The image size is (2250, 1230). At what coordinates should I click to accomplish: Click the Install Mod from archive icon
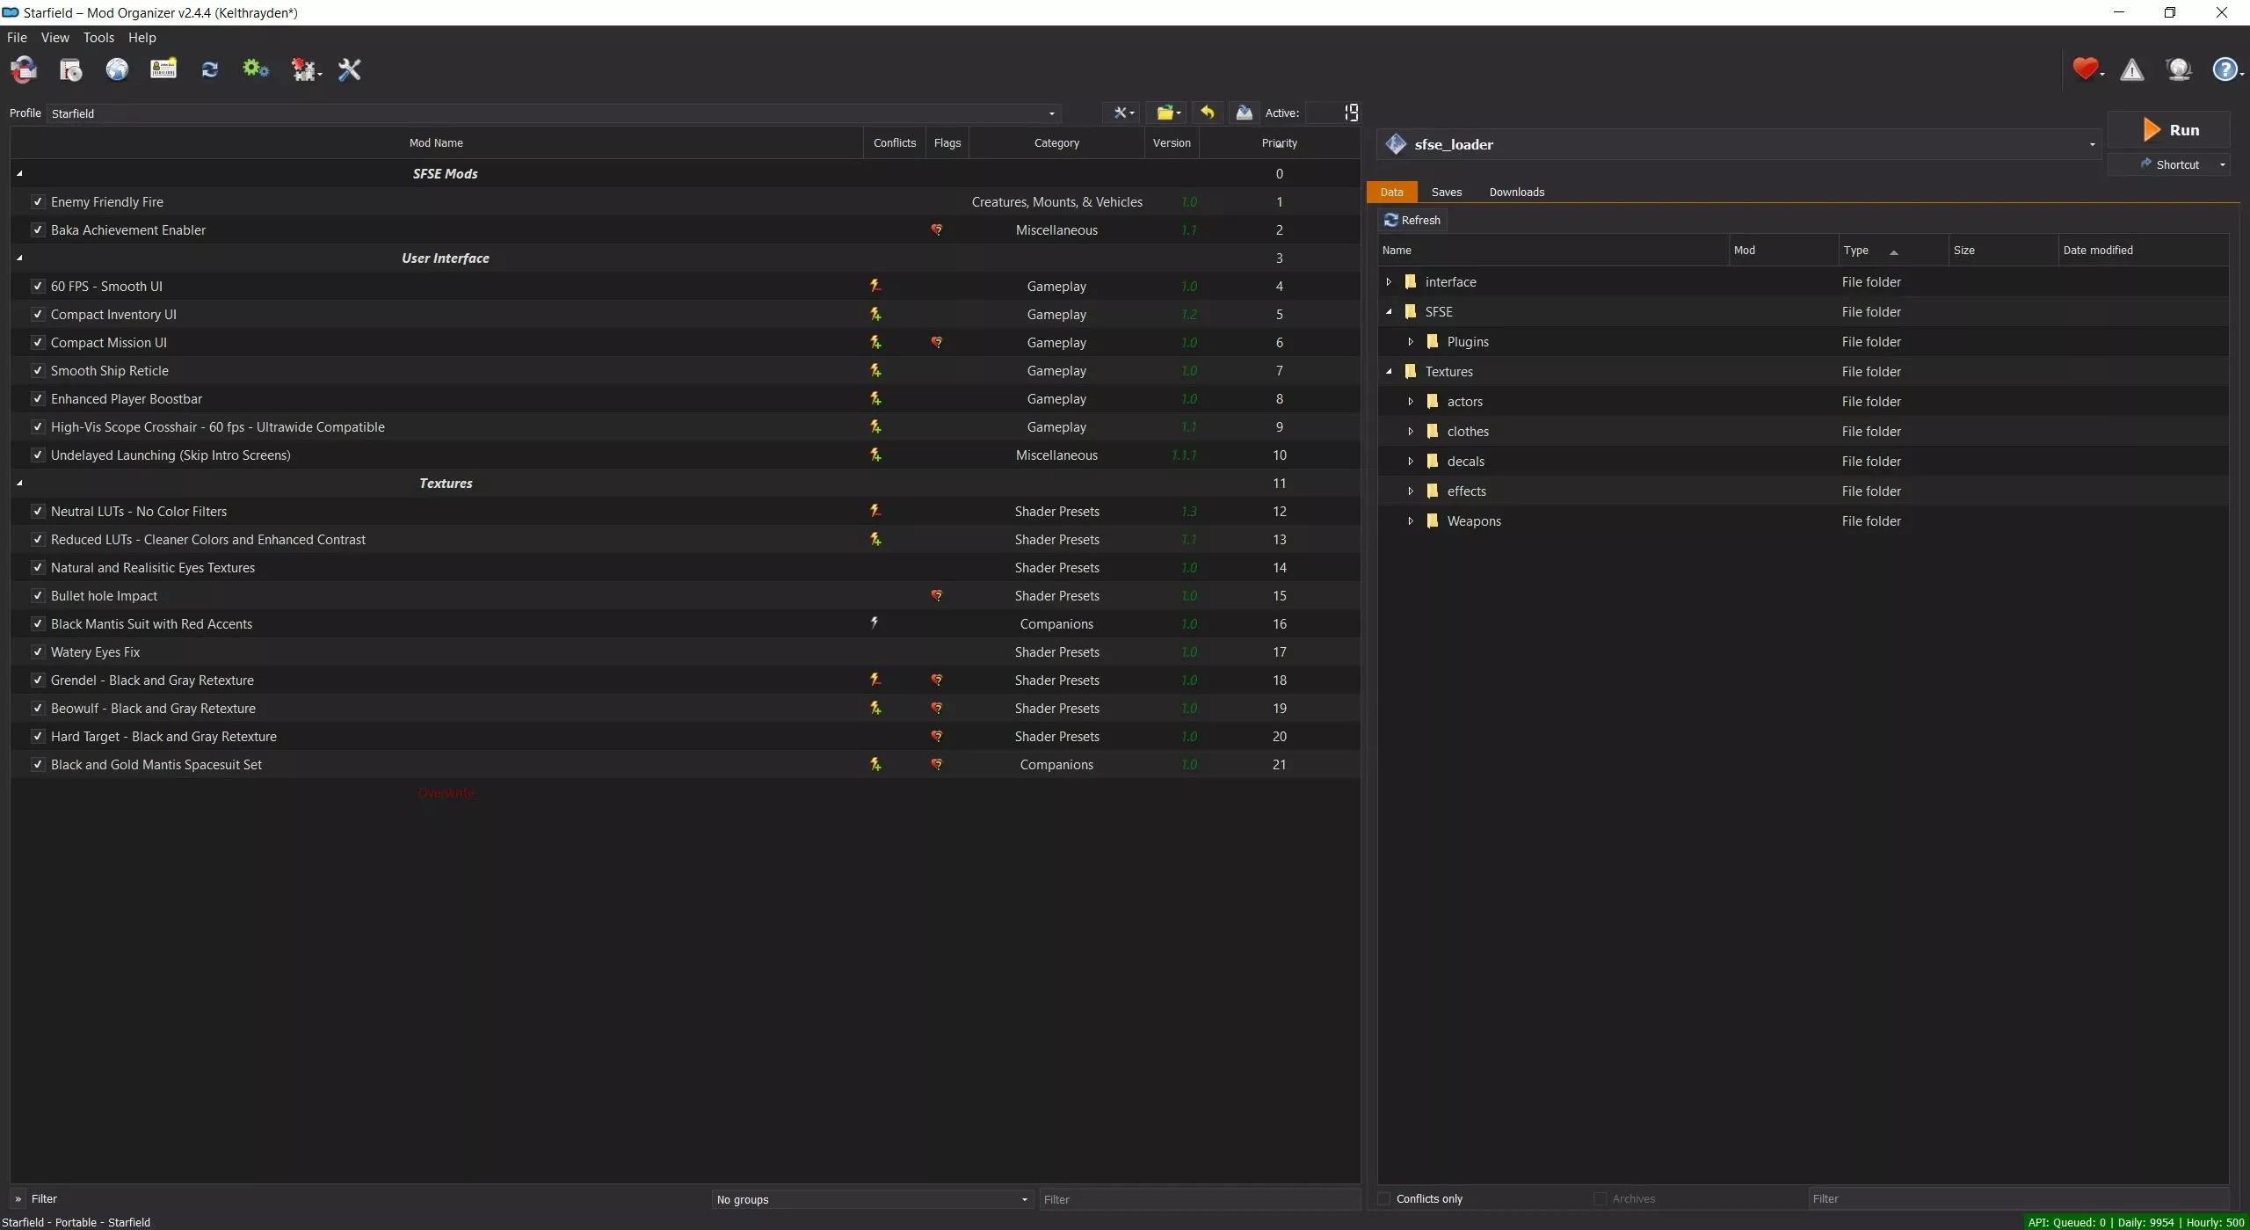pyautogui.click(x=71, y=69)
